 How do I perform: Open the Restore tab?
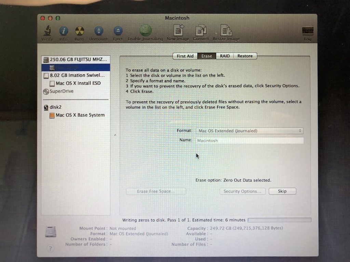pos(245,56)
